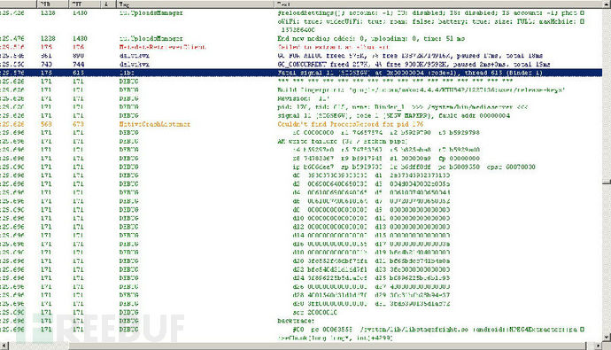Screen dimensions: 611x350
Task: Select the 'GC_FOR_ALLOC freed' dalvikvm row
Action: (x=301, y=55)
